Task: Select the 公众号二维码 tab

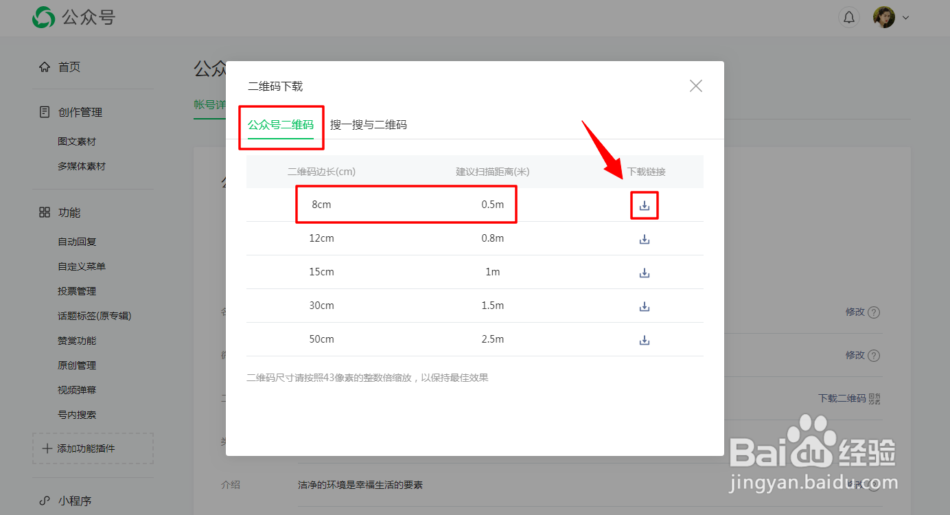Action: [281, 125]
